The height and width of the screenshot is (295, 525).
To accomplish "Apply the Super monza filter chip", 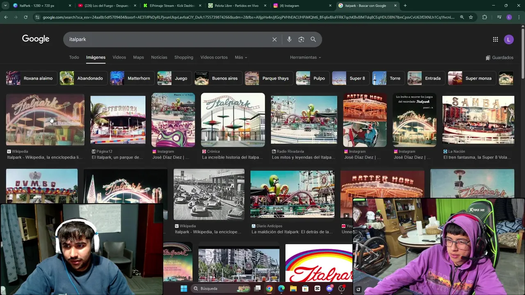I will coord(472,78).
